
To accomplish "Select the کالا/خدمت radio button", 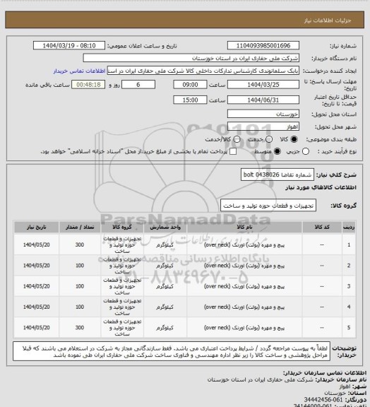I will (237, 139).
